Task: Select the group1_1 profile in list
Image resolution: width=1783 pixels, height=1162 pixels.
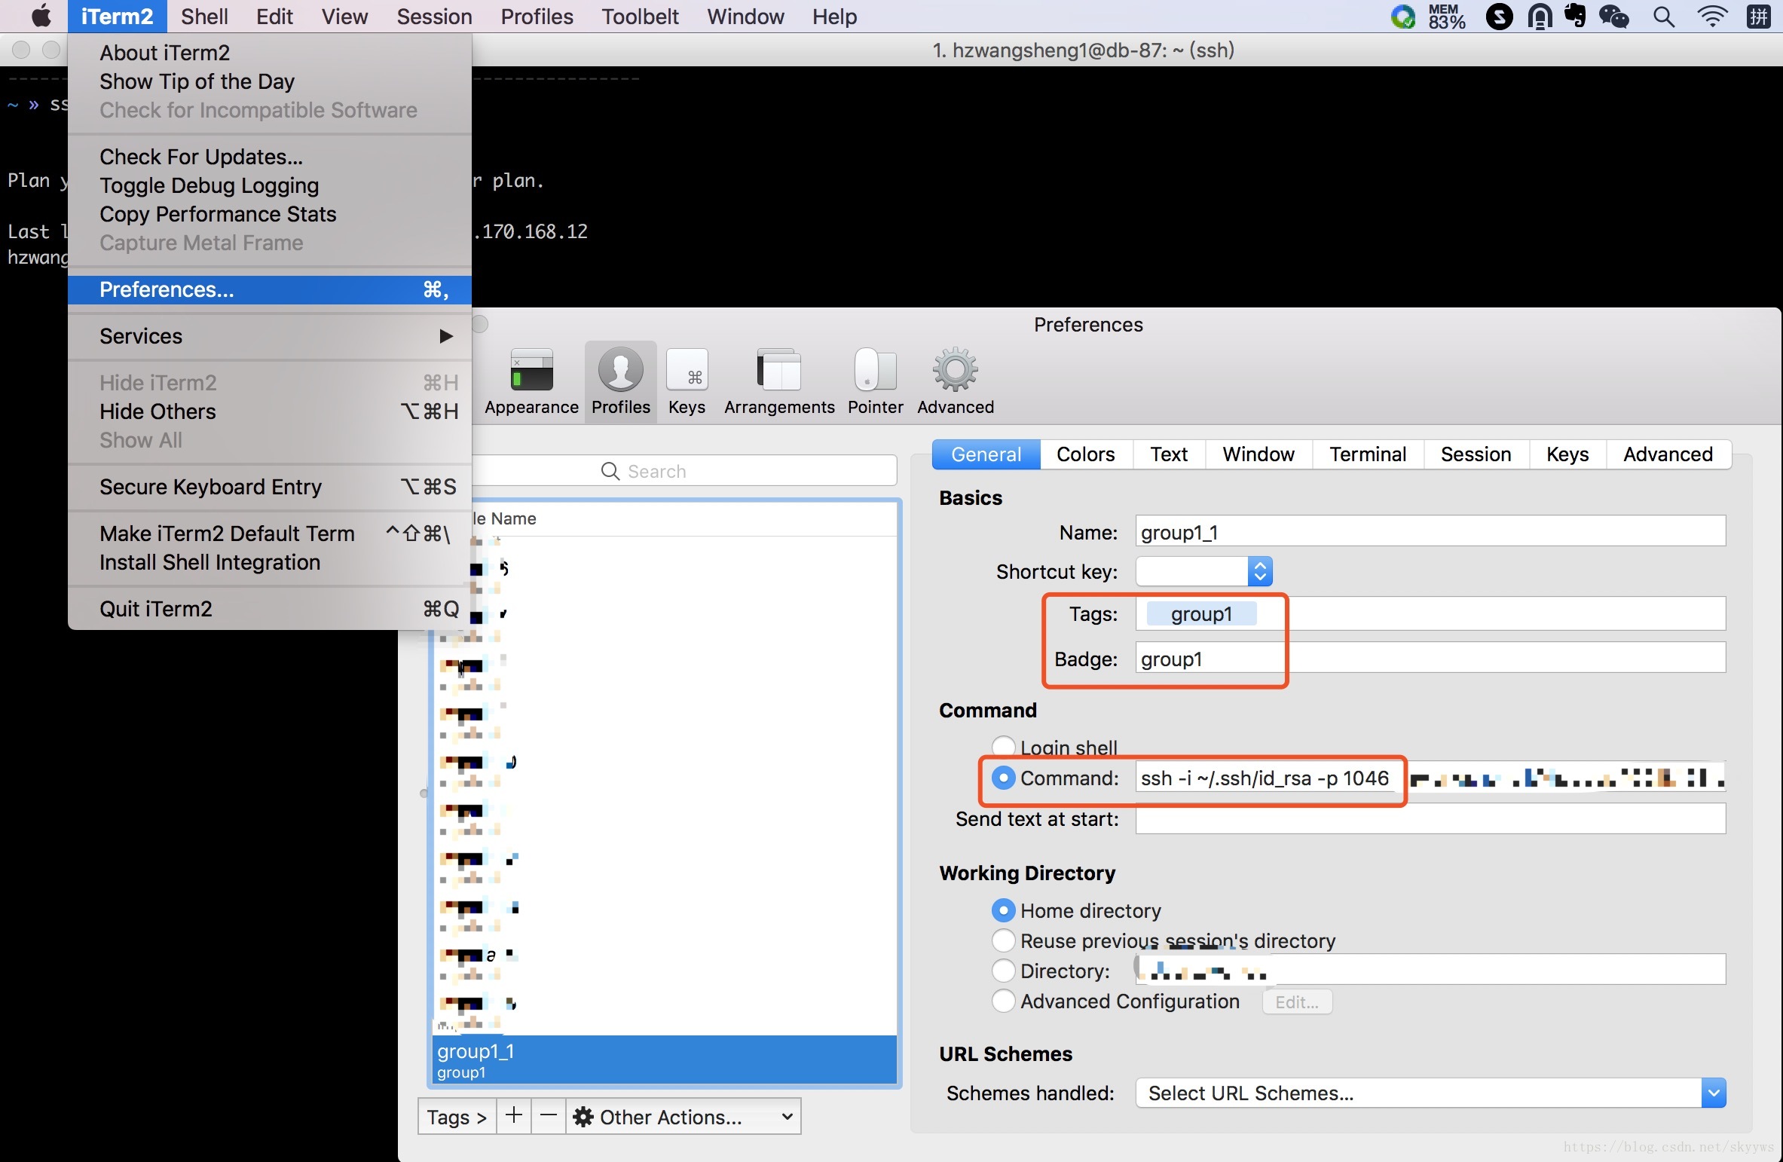Action: tap(665, 1060)
